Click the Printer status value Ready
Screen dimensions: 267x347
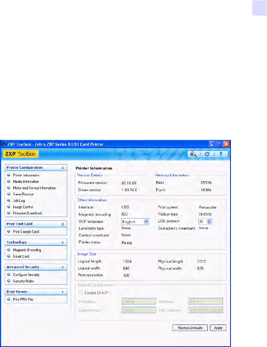(127, 243)
